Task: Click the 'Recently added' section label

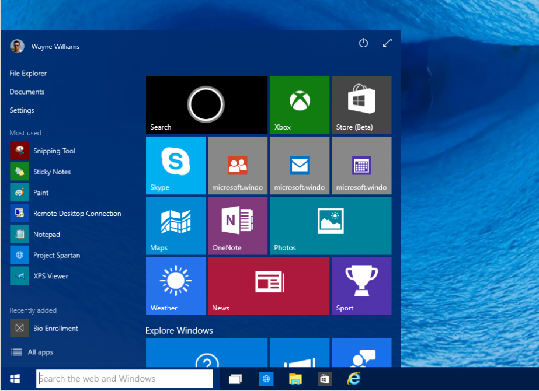Action: click(x=33, y=310)
